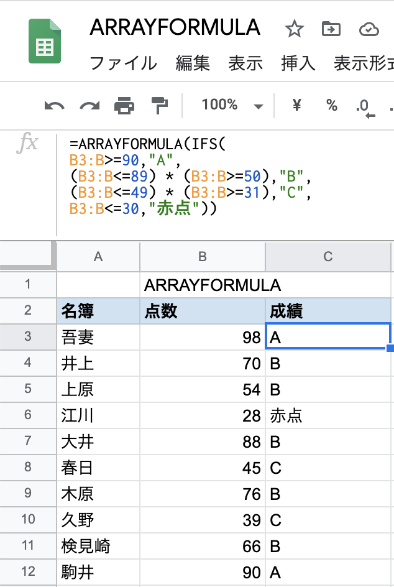Format as yen currency
The image size is (394, 587).
point(296,105)
